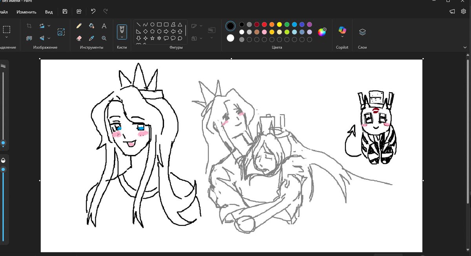Open the Файл menu

point(4,12)
